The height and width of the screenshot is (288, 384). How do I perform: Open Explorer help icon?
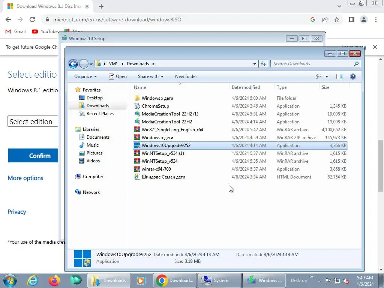[x=352, y=76]
